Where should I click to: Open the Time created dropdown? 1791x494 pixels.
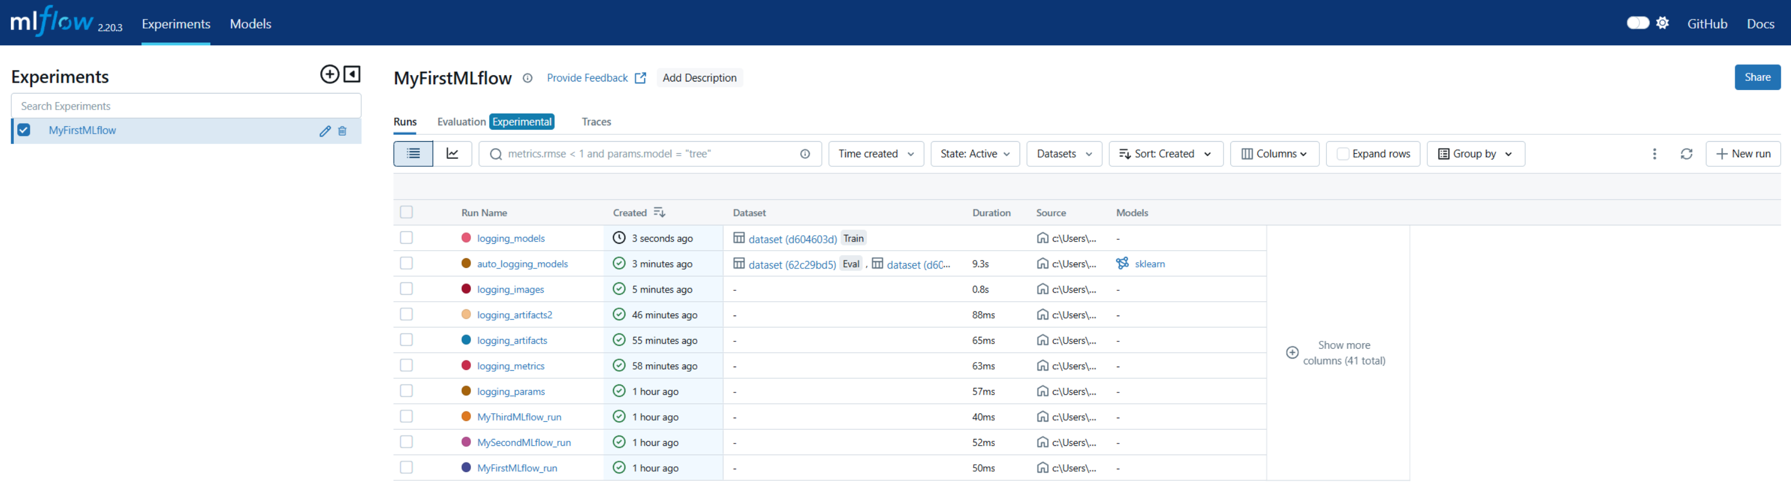876,154
